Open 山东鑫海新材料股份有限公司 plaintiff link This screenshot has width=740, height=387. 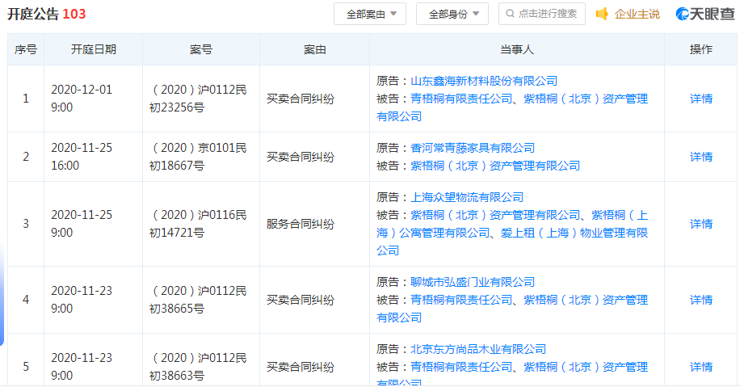click(484, 81)
